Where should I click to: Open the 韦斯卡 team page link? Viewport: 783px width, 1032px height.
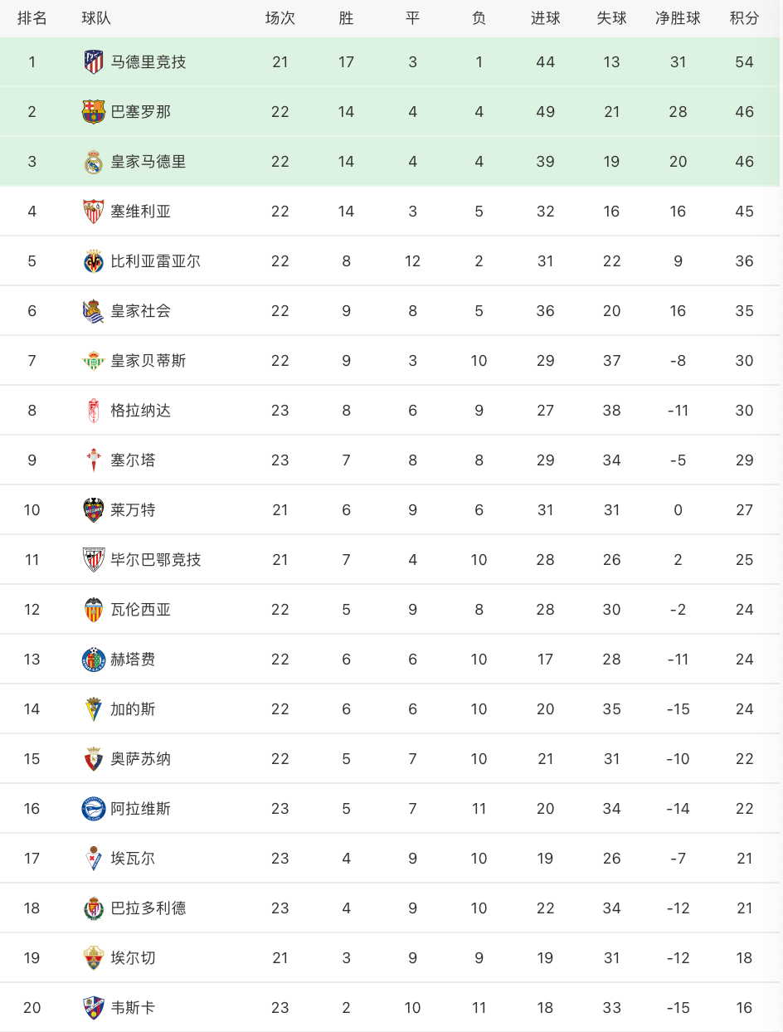pyautogui.click(x=133, y=1008)
